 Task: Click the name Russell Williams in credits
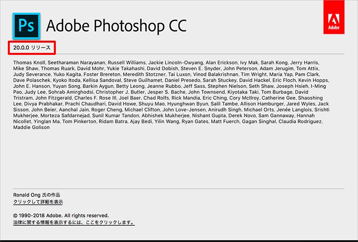point(126,63)
